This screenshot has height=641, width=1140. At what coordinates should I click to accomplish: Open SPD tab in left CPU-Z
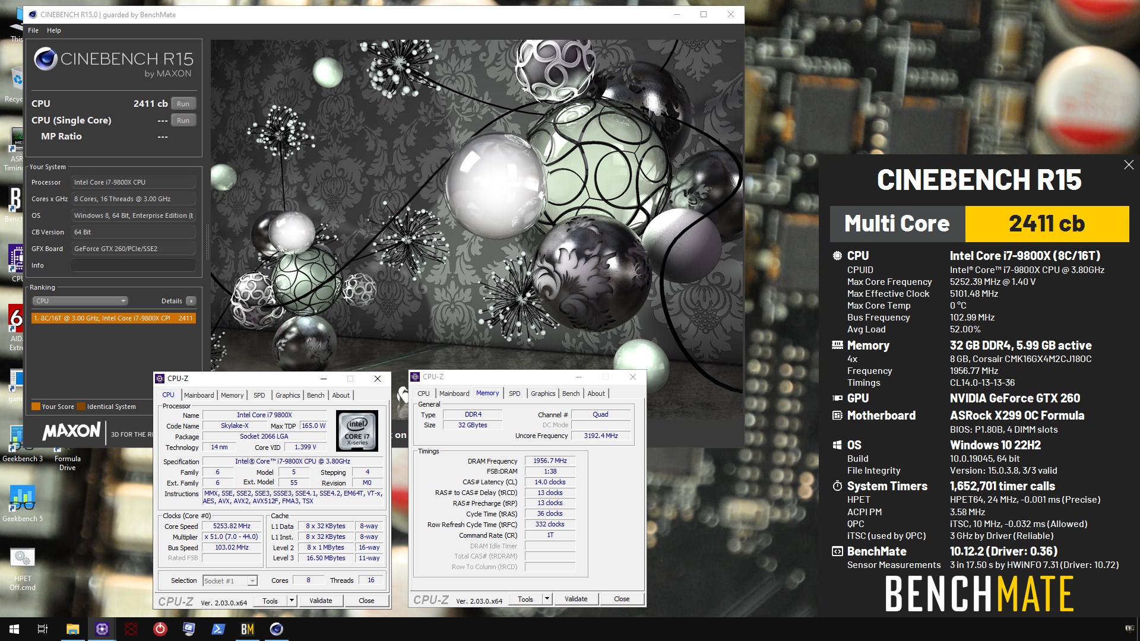(x=259, y=395)
